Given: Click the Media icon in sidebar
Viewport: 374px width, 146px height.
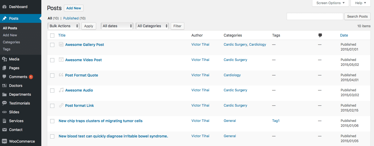Looking at the screenshot, I should 4,59.
